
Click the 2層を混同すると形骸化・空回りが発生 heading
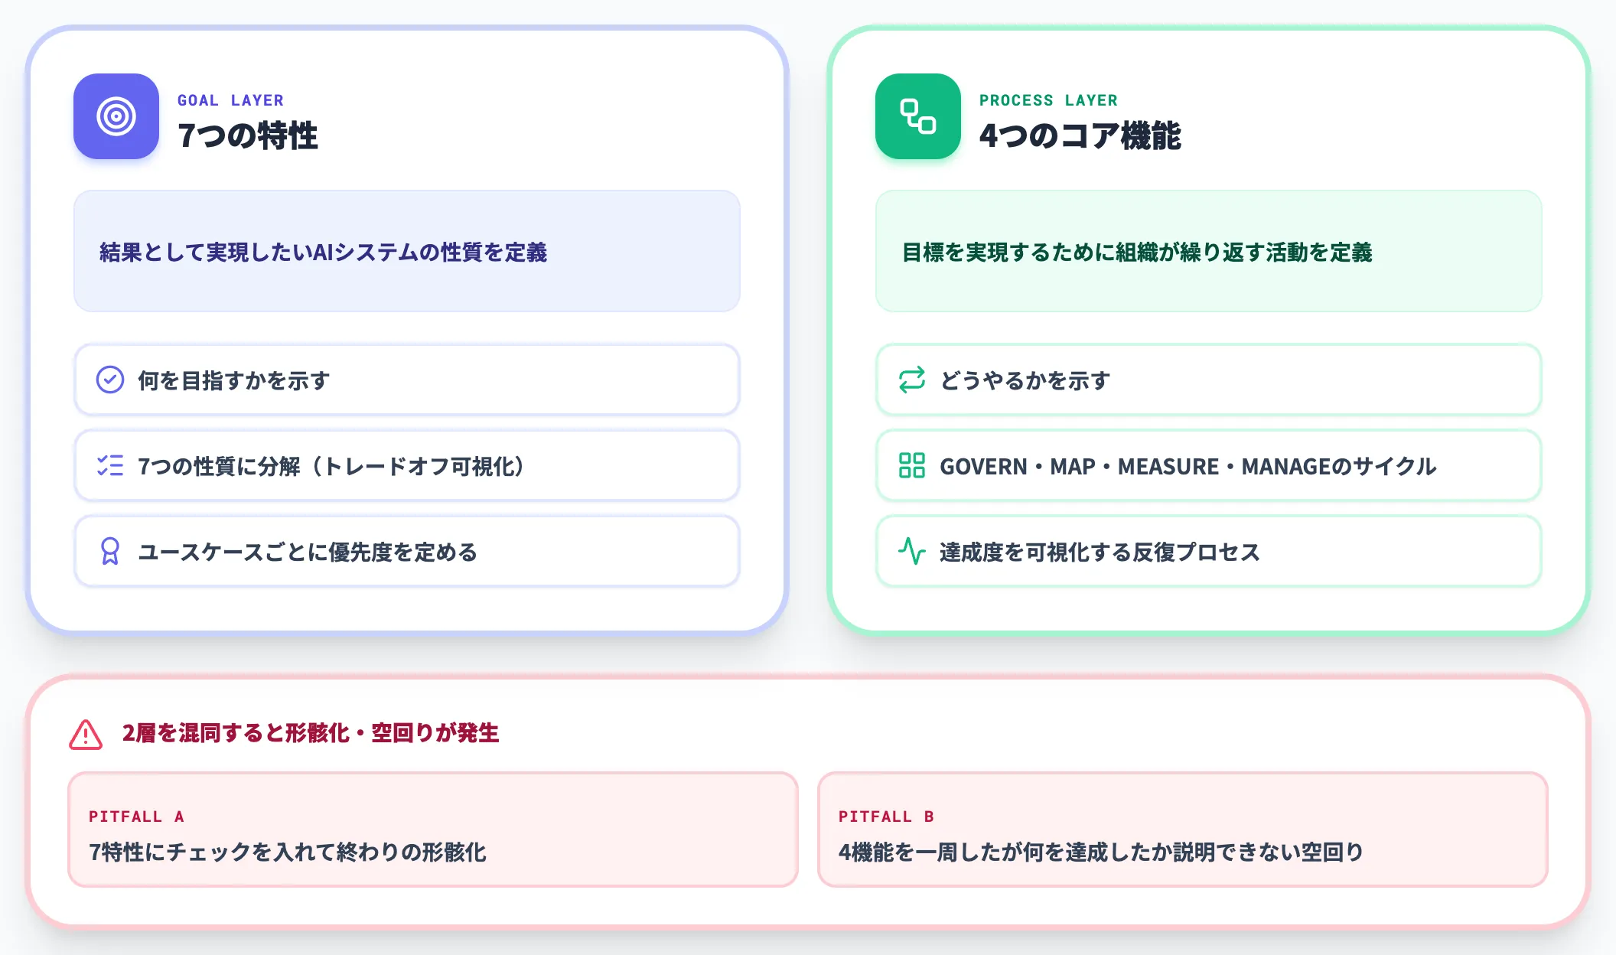coord(311,733)
